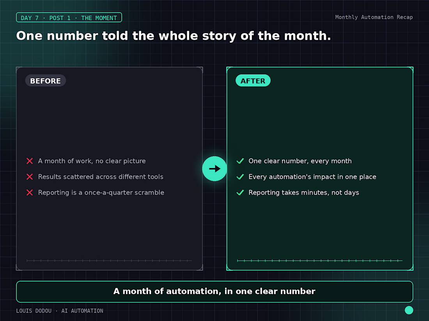Click the 'LOUIS DODOU · AI AUTOMATION' footer text

(x=60, y=311)
